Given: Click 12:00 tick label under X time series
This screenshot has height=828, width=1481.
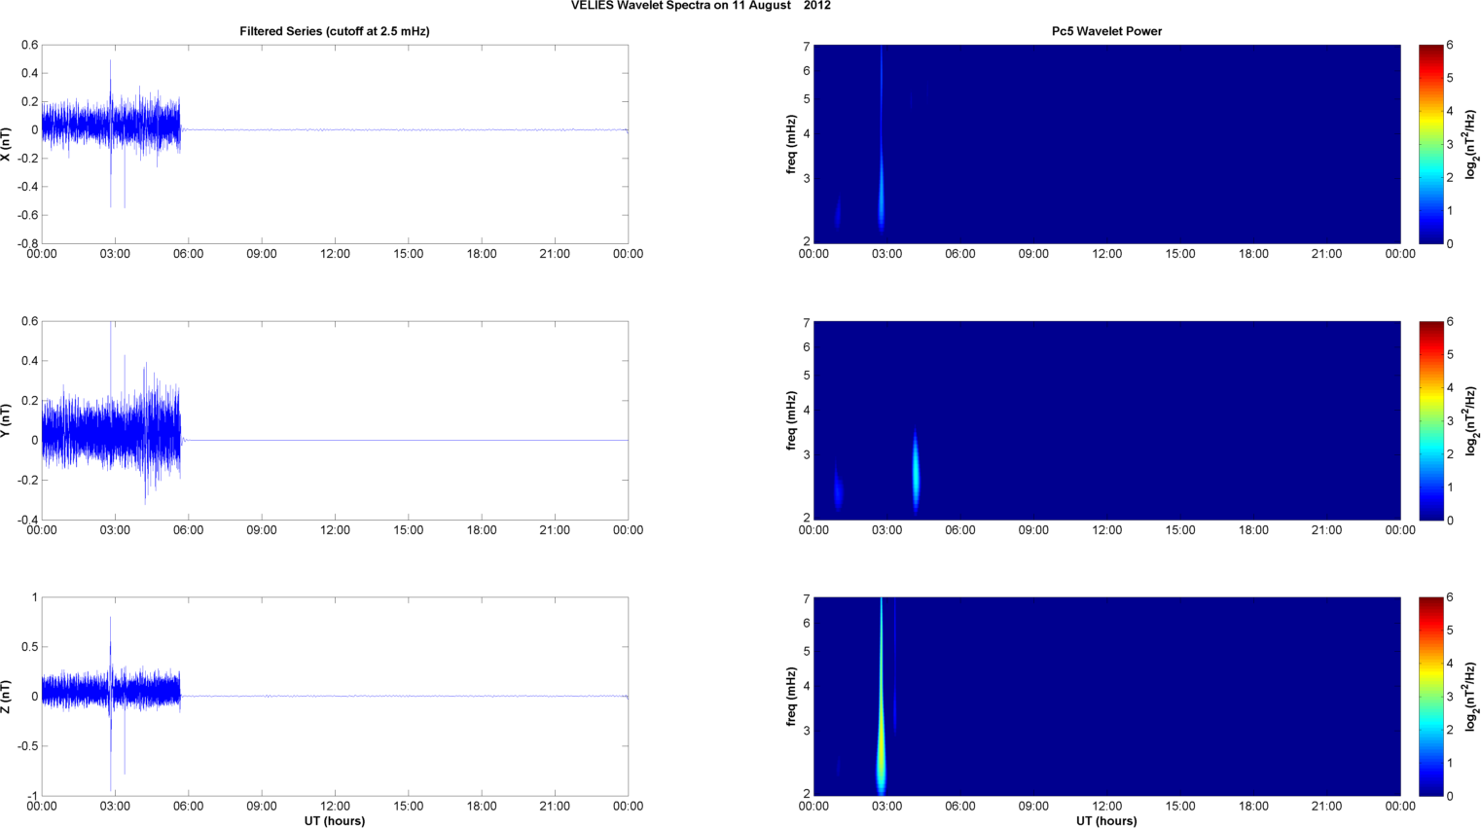Looking at the screenshot, I should pyautogui.click(x=335, y=254).
